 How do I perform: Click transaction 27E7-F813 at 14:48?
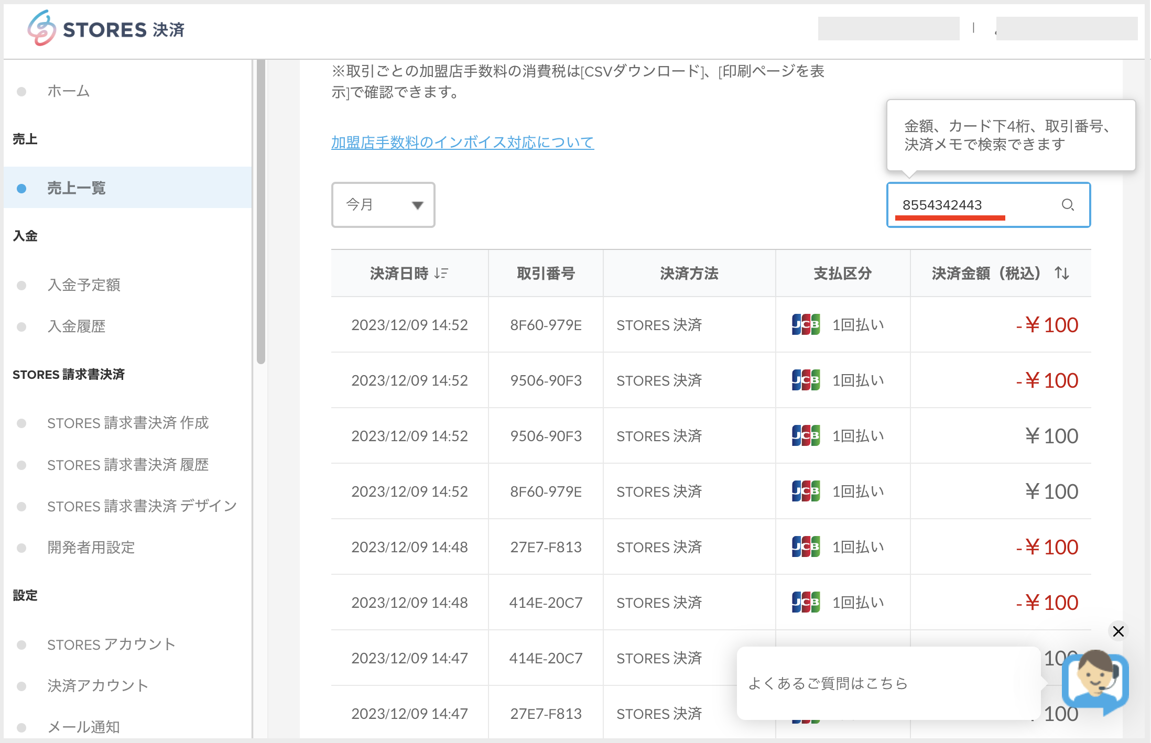[x=546, y=547]
